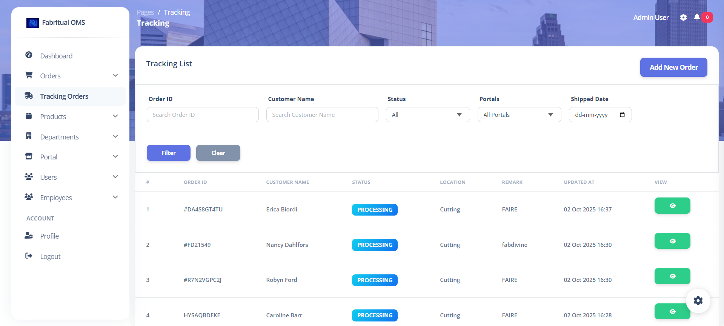Open the Status dropdown filter
This screenshot has height=326, width=724.
point(427,115)
